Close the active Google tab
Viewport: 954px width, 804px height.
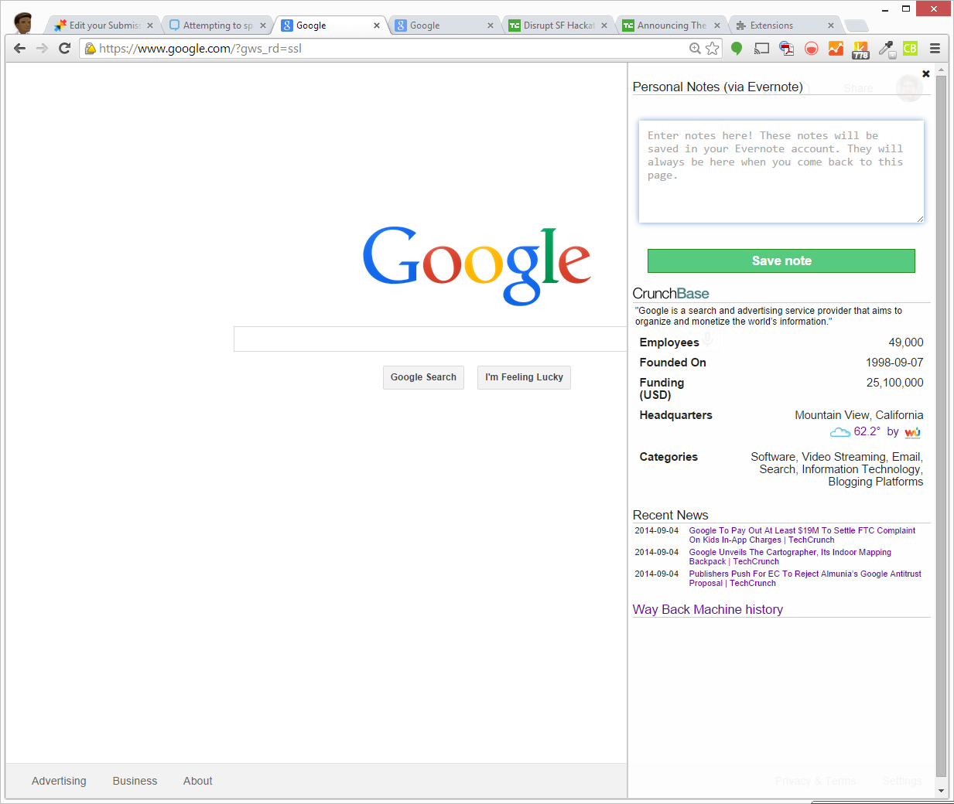coord(377,26)
